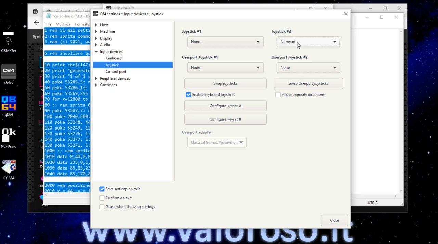Uncheck Enable keyboard joysticks

pos(188,95)
